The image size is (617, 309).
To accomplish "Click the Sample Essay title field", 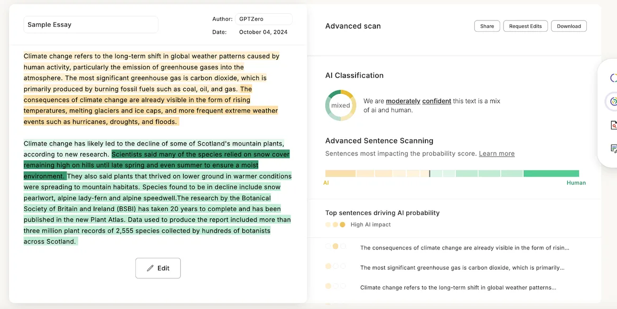I will [91, 24].
